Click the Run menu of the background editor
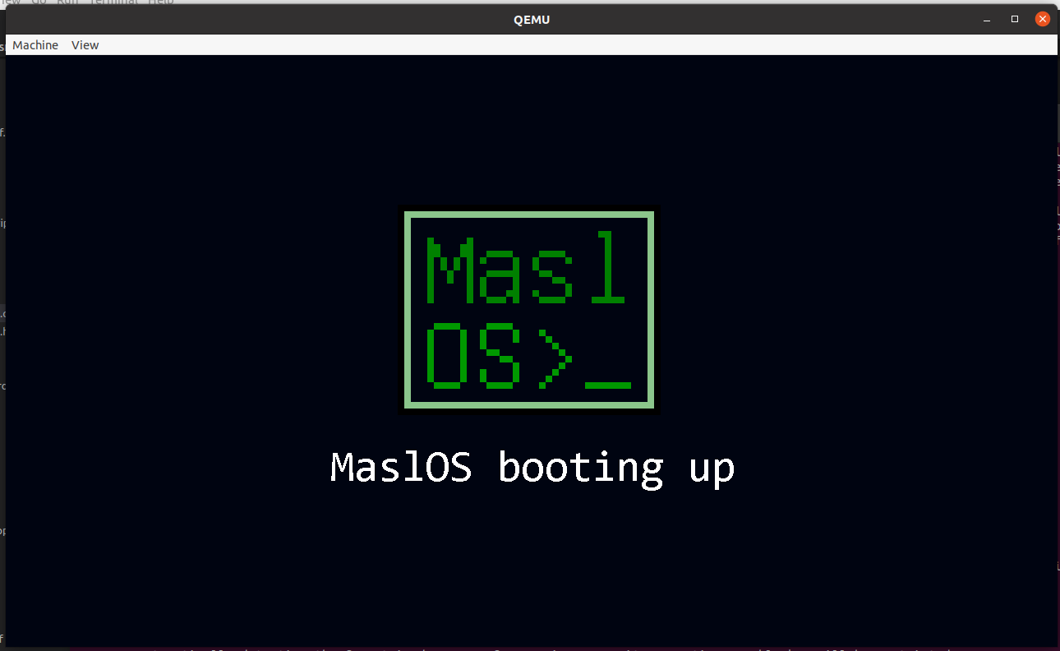Viewport: 1060px width, 651px height. coord(67,2)
